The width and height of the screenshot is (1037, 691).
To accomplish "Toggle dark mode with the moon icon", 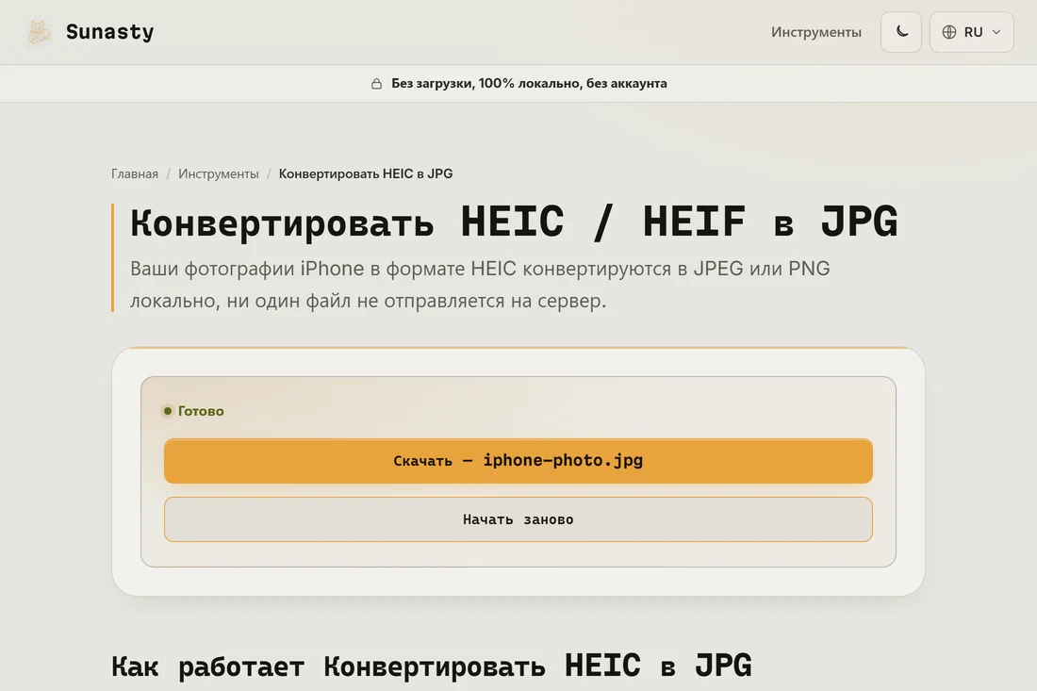I will point(900,32).
